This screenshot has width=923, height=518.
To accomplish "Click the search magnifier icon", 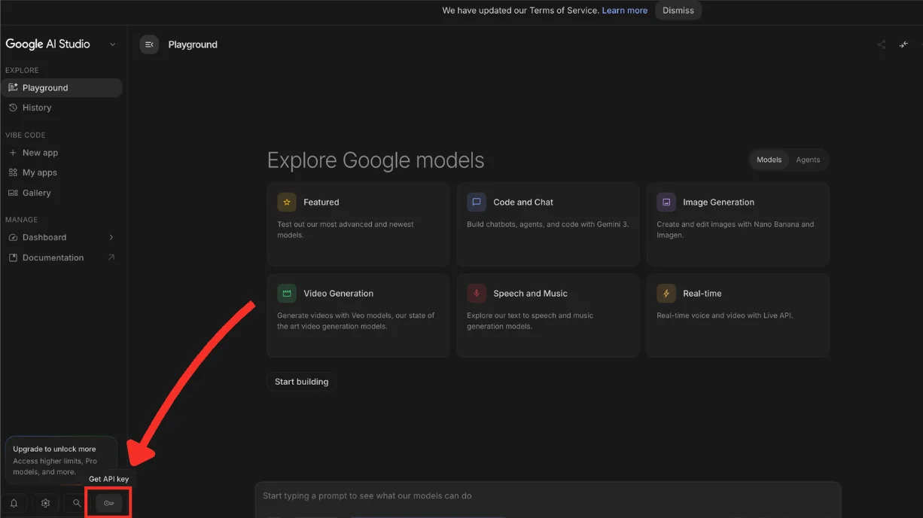I will point(77,503).
